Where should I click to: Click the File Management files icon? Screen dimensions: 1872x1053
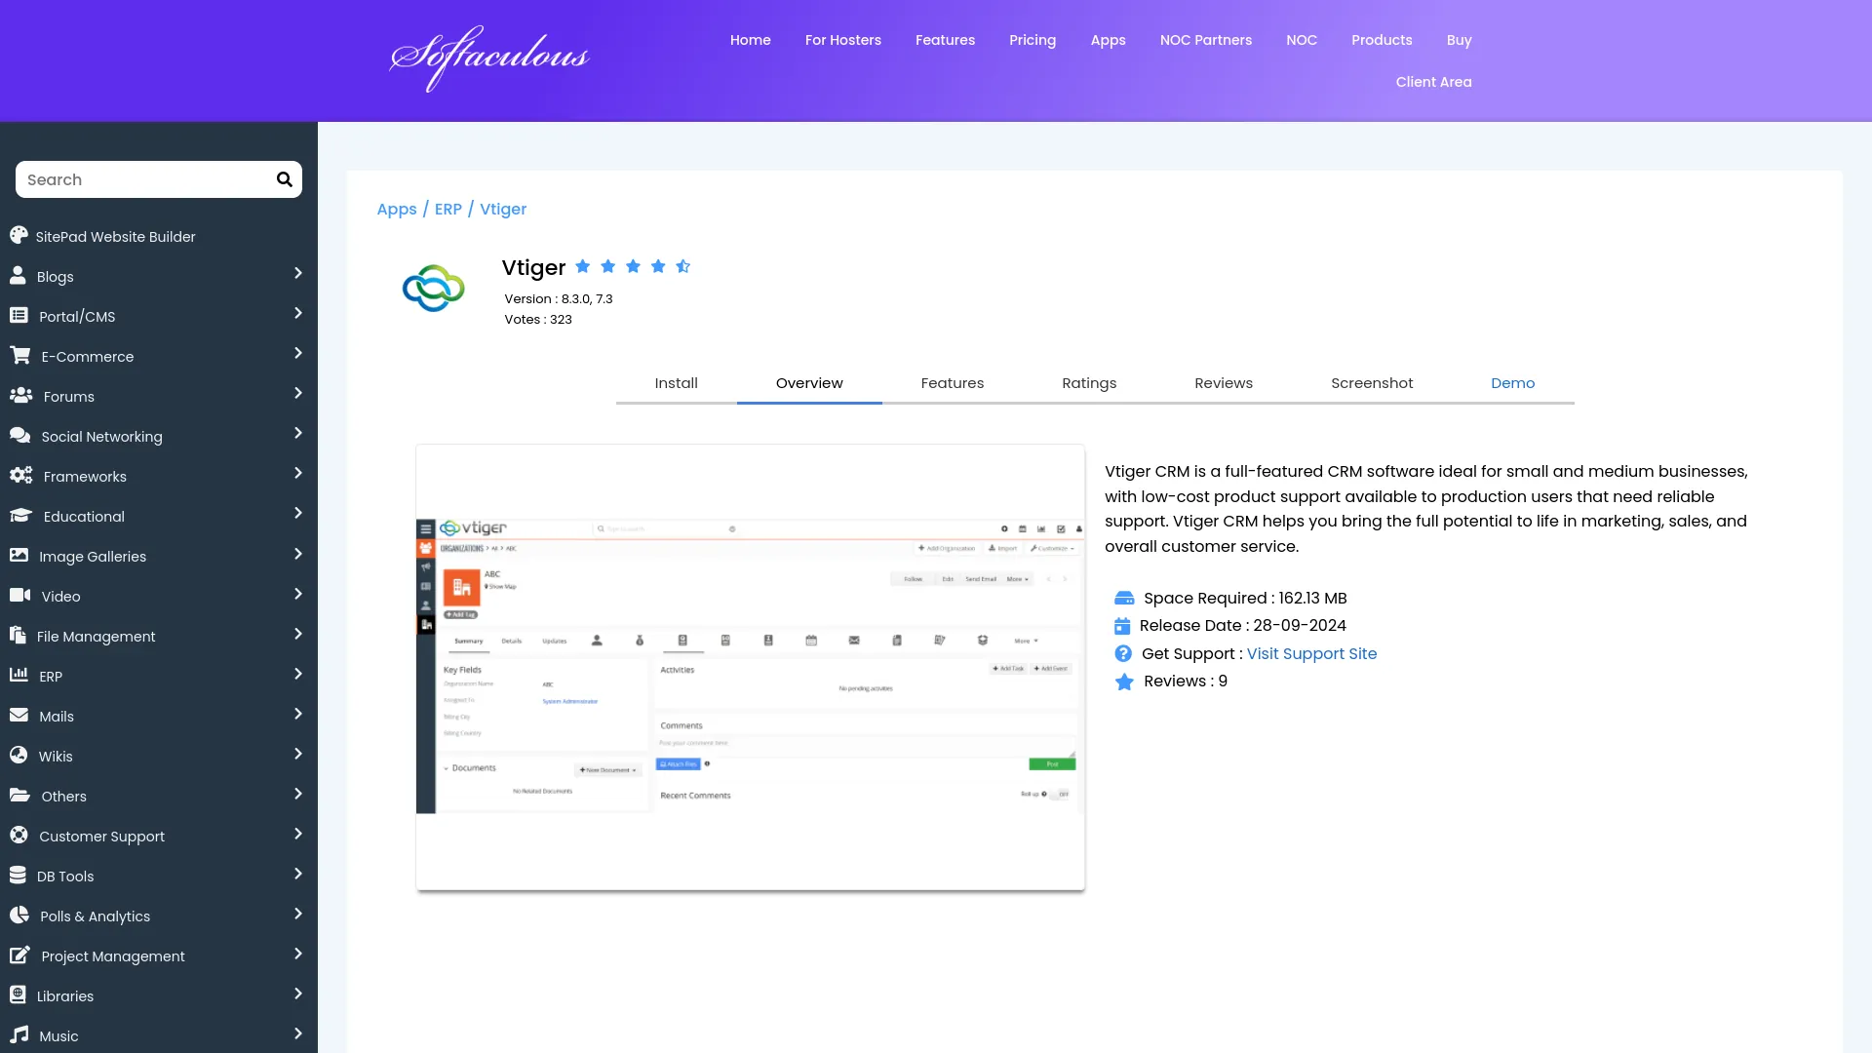[x=18, y=635]
